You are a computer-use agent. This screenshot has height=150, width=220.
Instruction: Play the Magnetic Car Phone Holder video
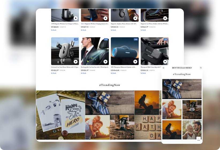pos(165,18)
